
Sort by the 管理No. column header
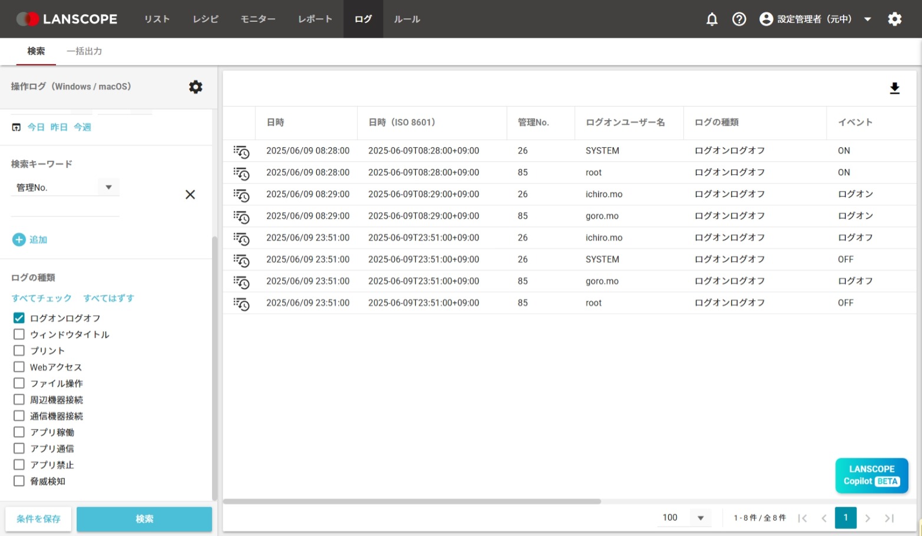pyautogui.click(x=533, y=122)
